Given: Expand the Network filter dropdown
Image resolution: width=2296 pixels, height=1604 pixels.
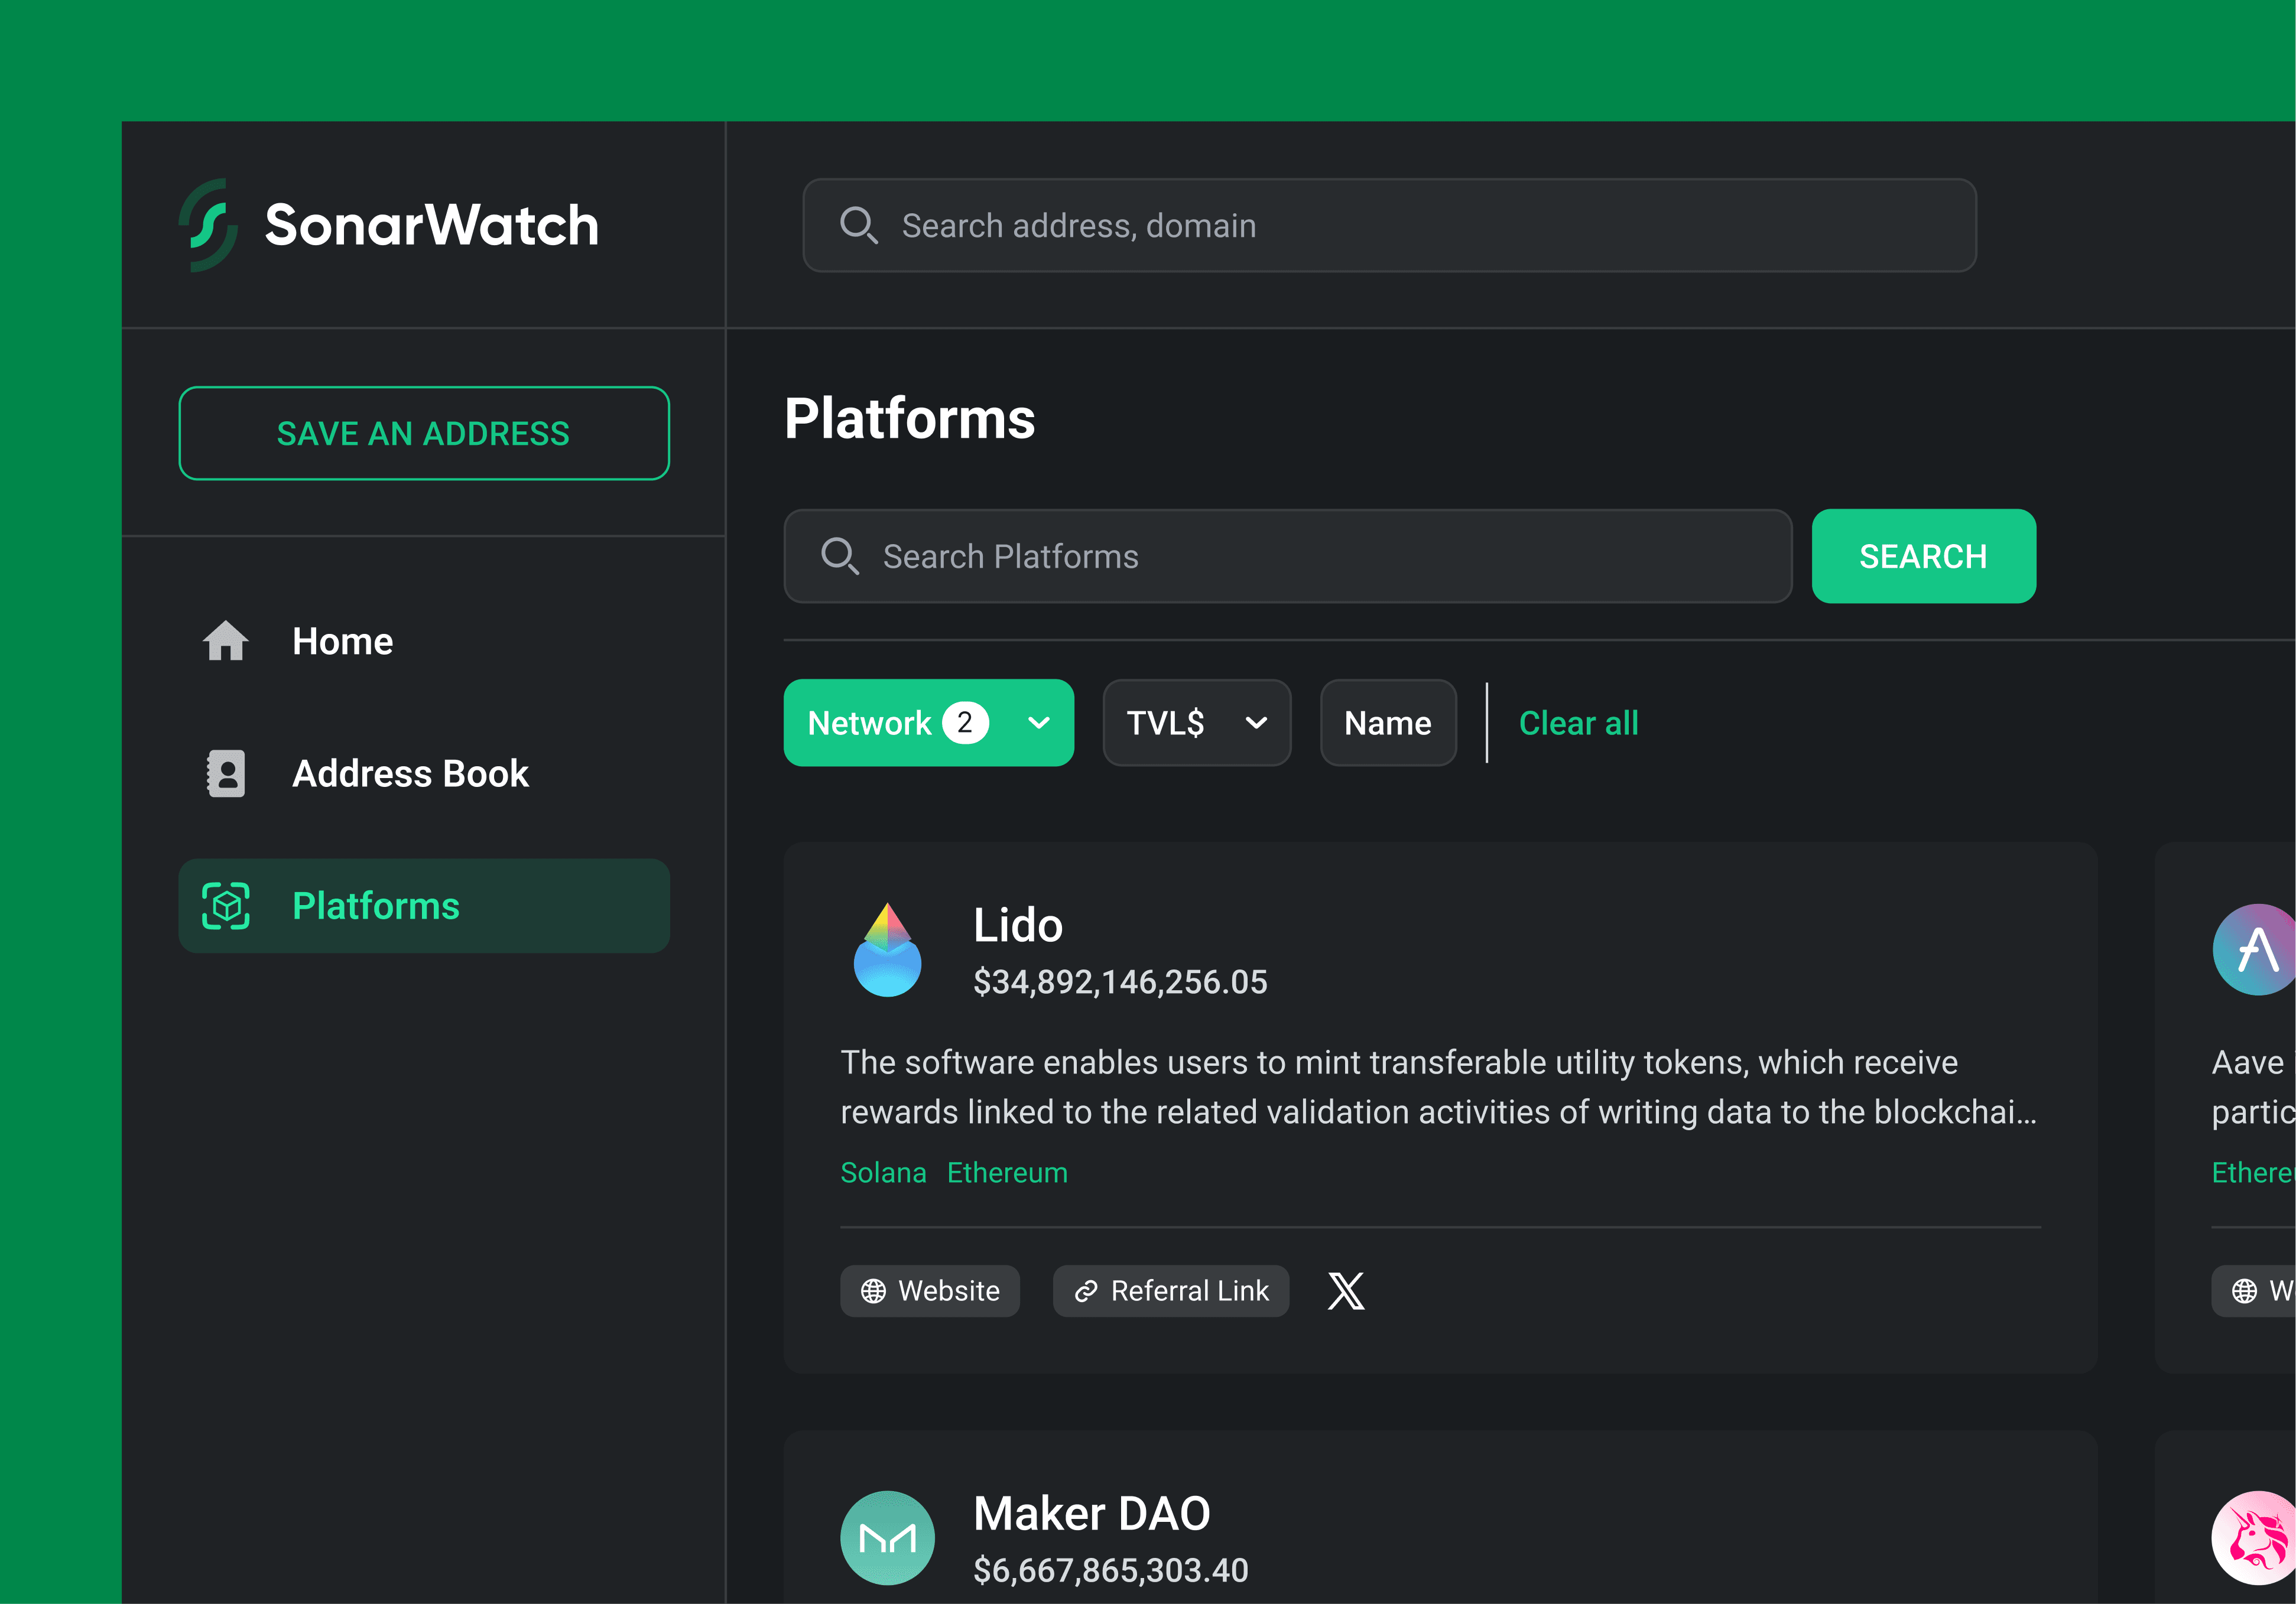Looking at the screenshot, I should click(x=928, y=723).
